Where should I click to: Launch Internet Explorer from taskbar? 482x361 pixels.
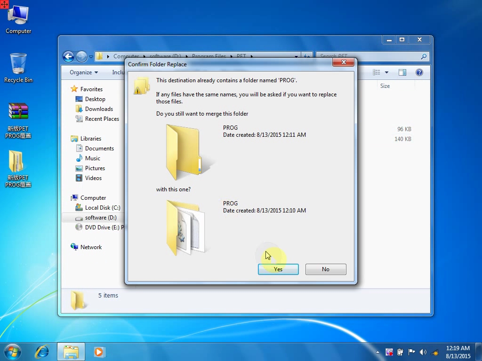(42, 352)
